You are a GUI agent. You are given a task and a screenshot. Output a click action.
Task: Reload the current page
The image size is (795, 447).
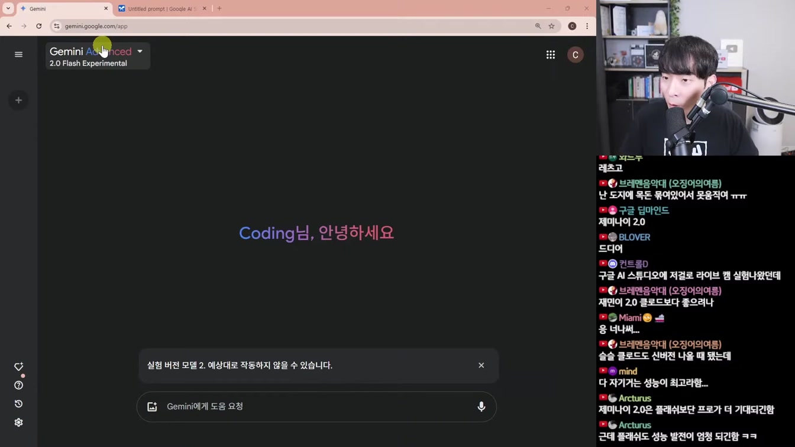(39, 26)
